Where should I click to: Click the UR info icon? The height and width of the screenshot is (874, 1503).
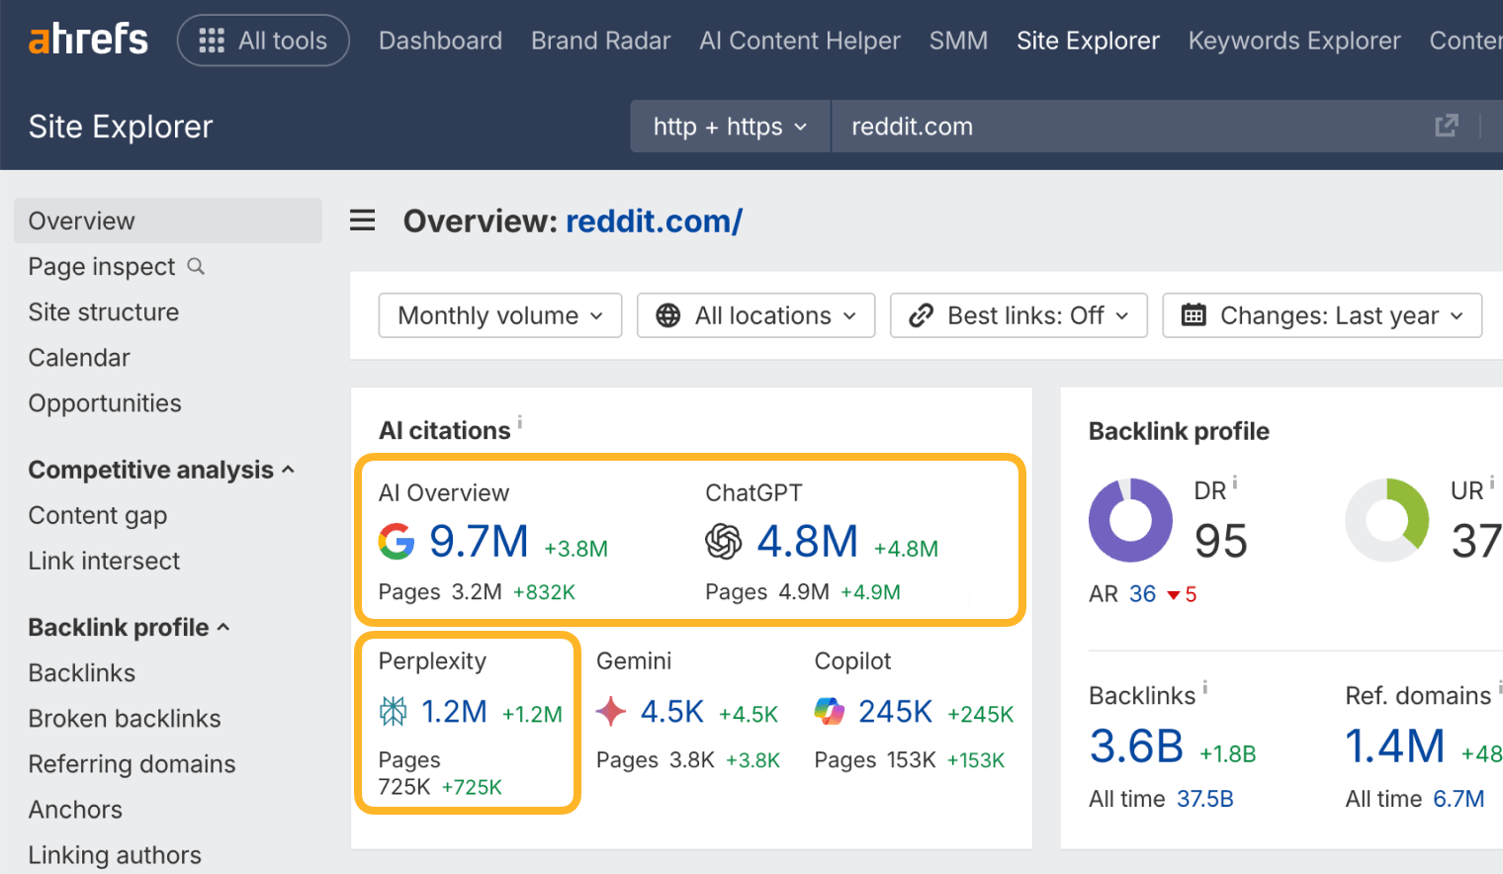click(x=1492, y=482)
